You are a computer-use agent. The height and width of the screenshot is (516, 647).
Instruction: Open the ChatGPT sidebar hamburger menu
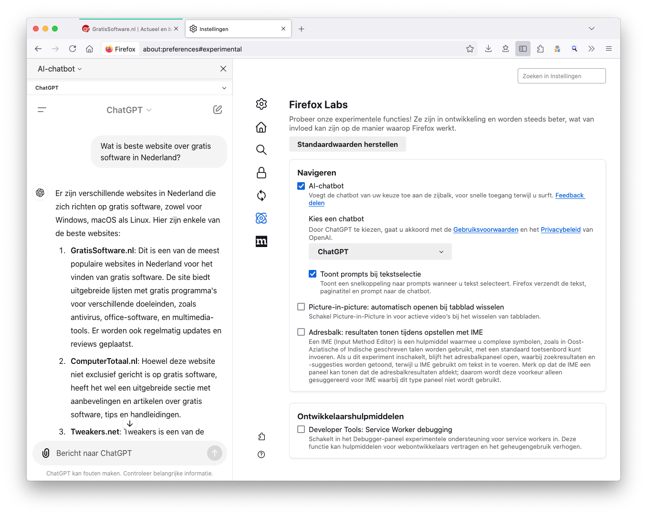(x=42, y=110)
